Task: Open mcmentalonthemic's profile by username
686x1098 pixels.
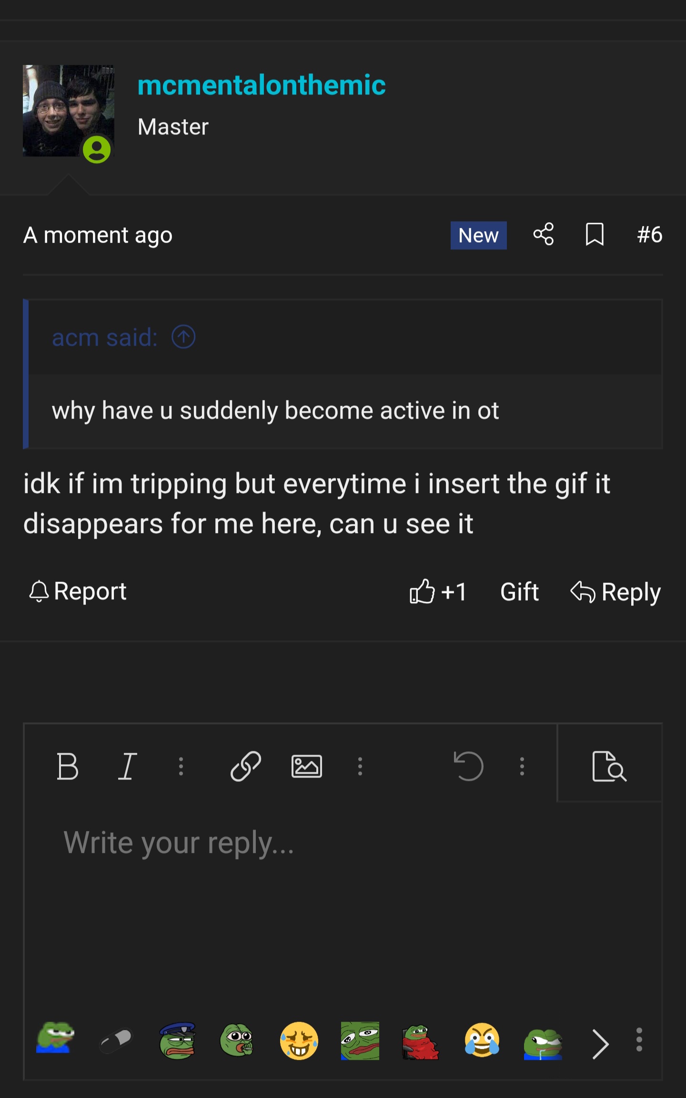Action: (x=262, y=85)
